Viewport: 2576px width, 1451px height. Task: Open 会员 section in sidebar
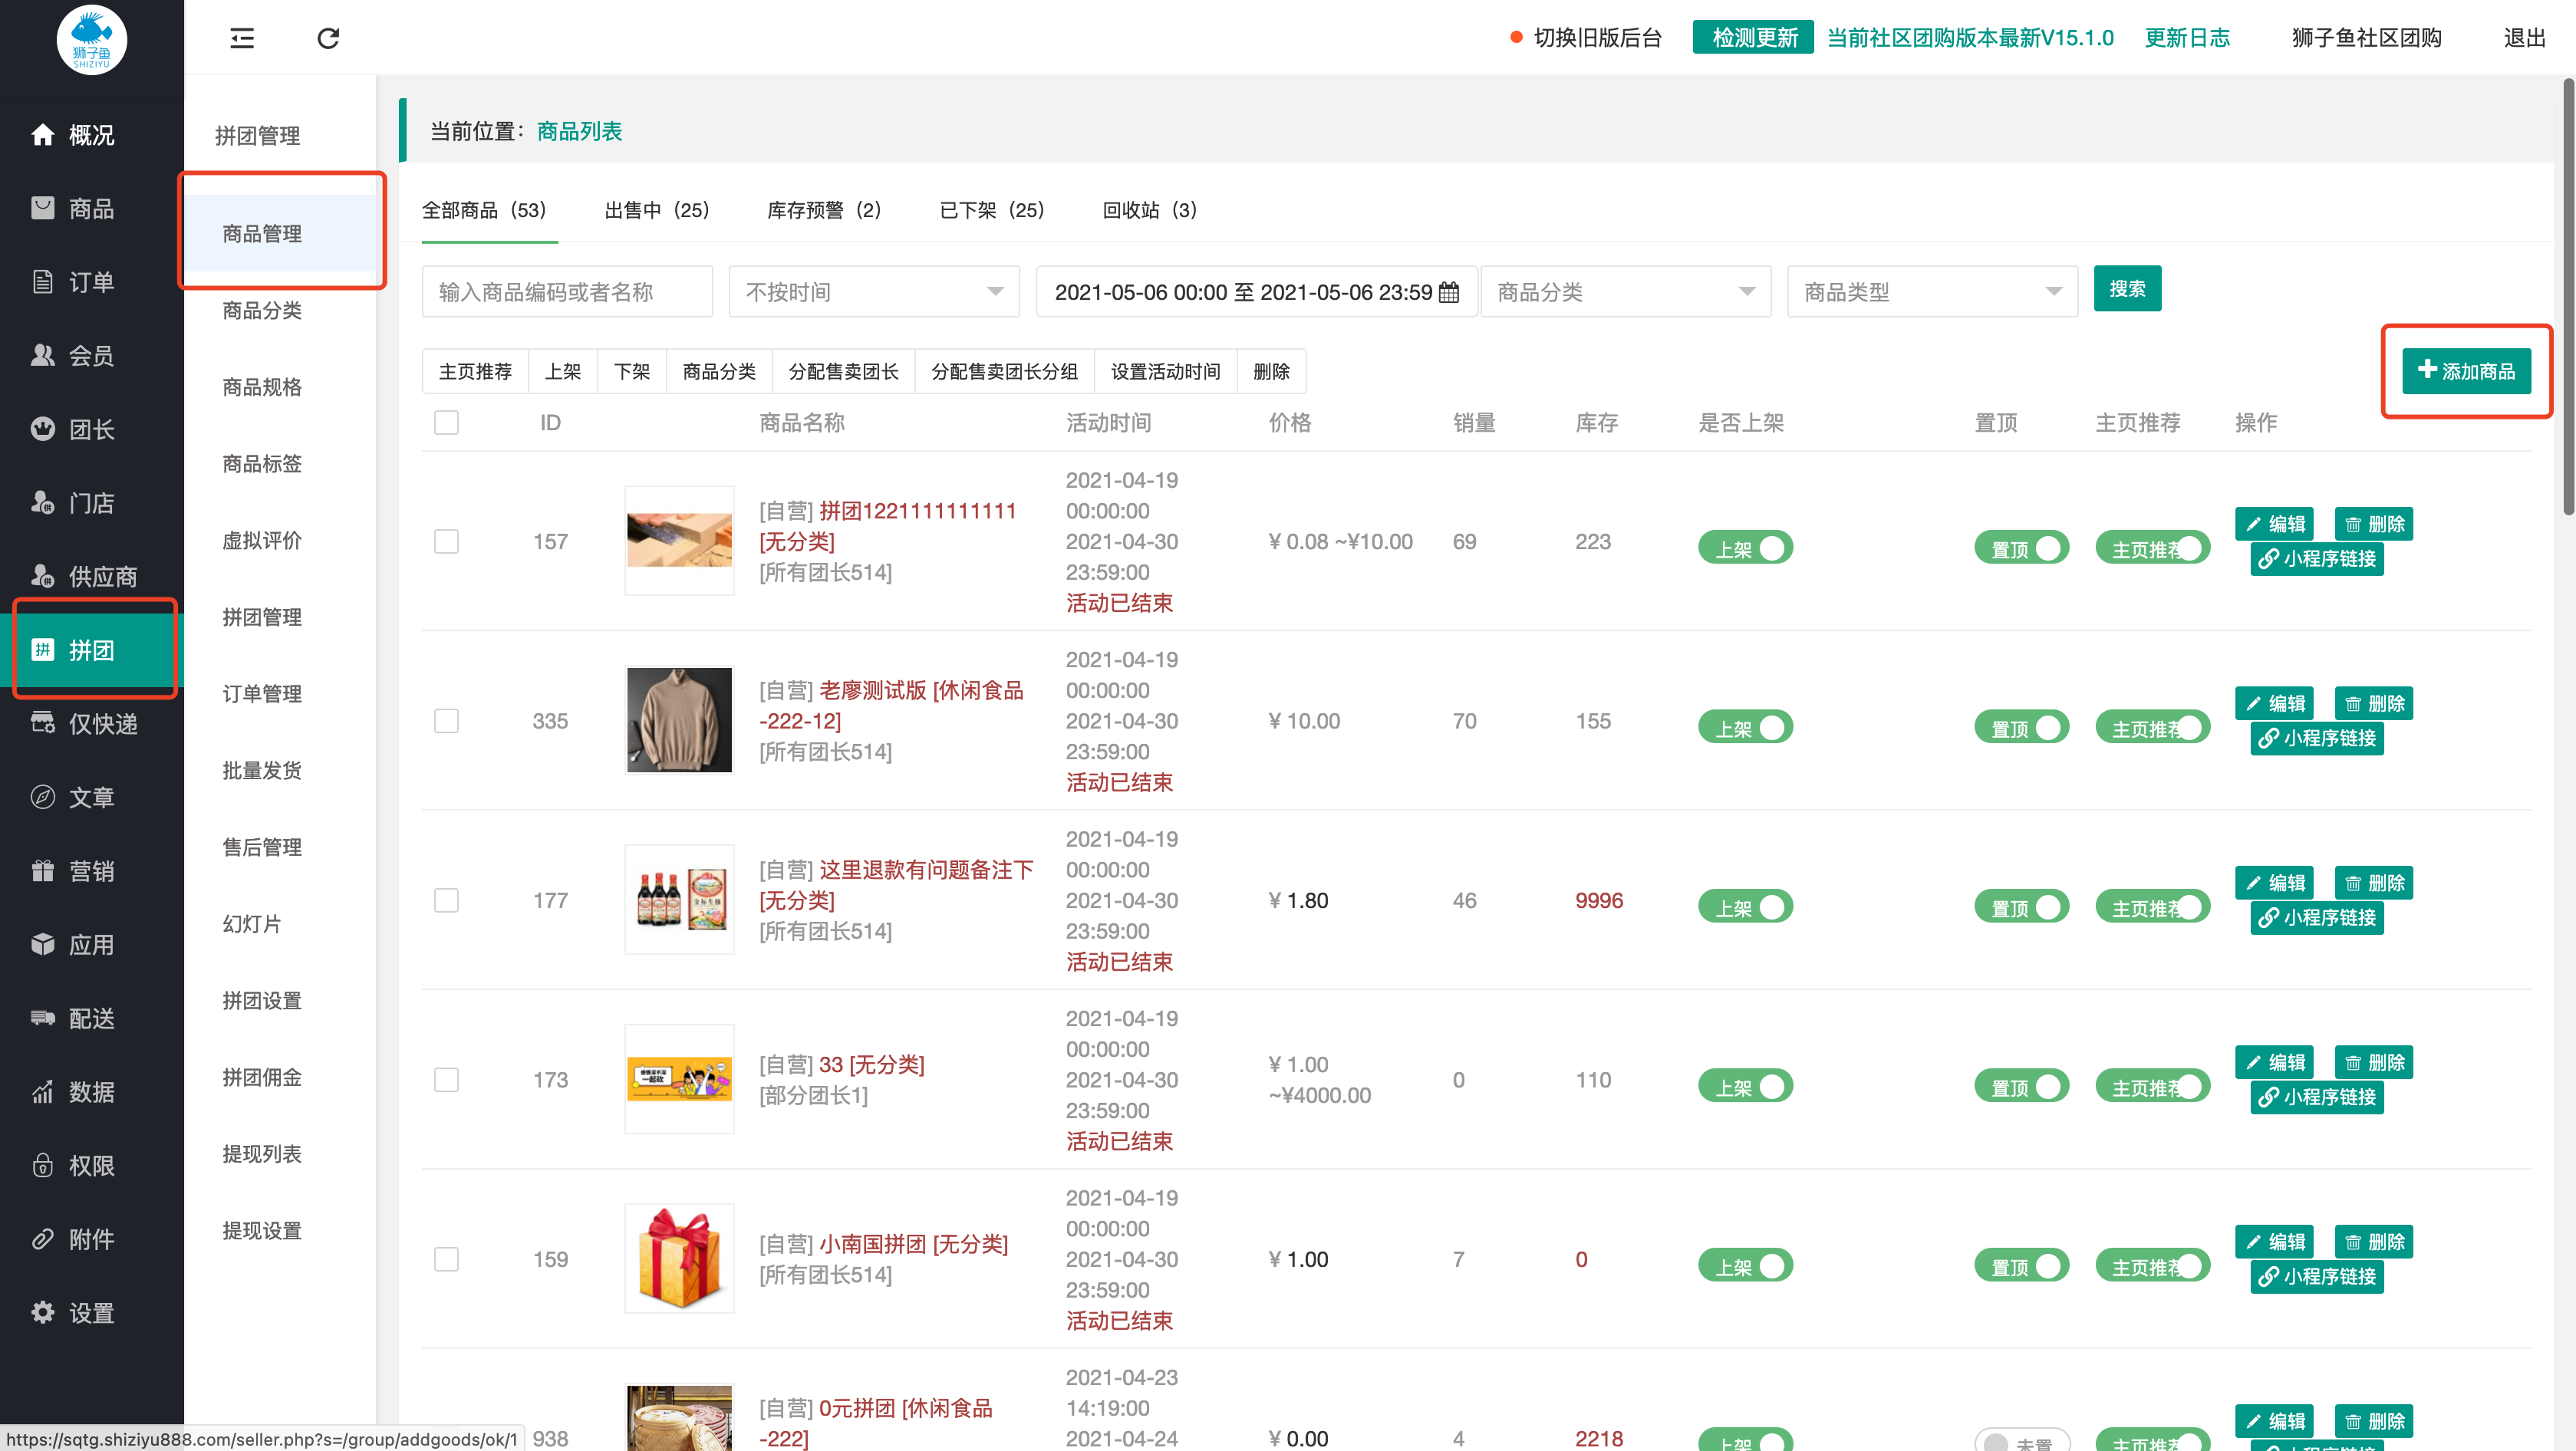[x=91, y=355]
